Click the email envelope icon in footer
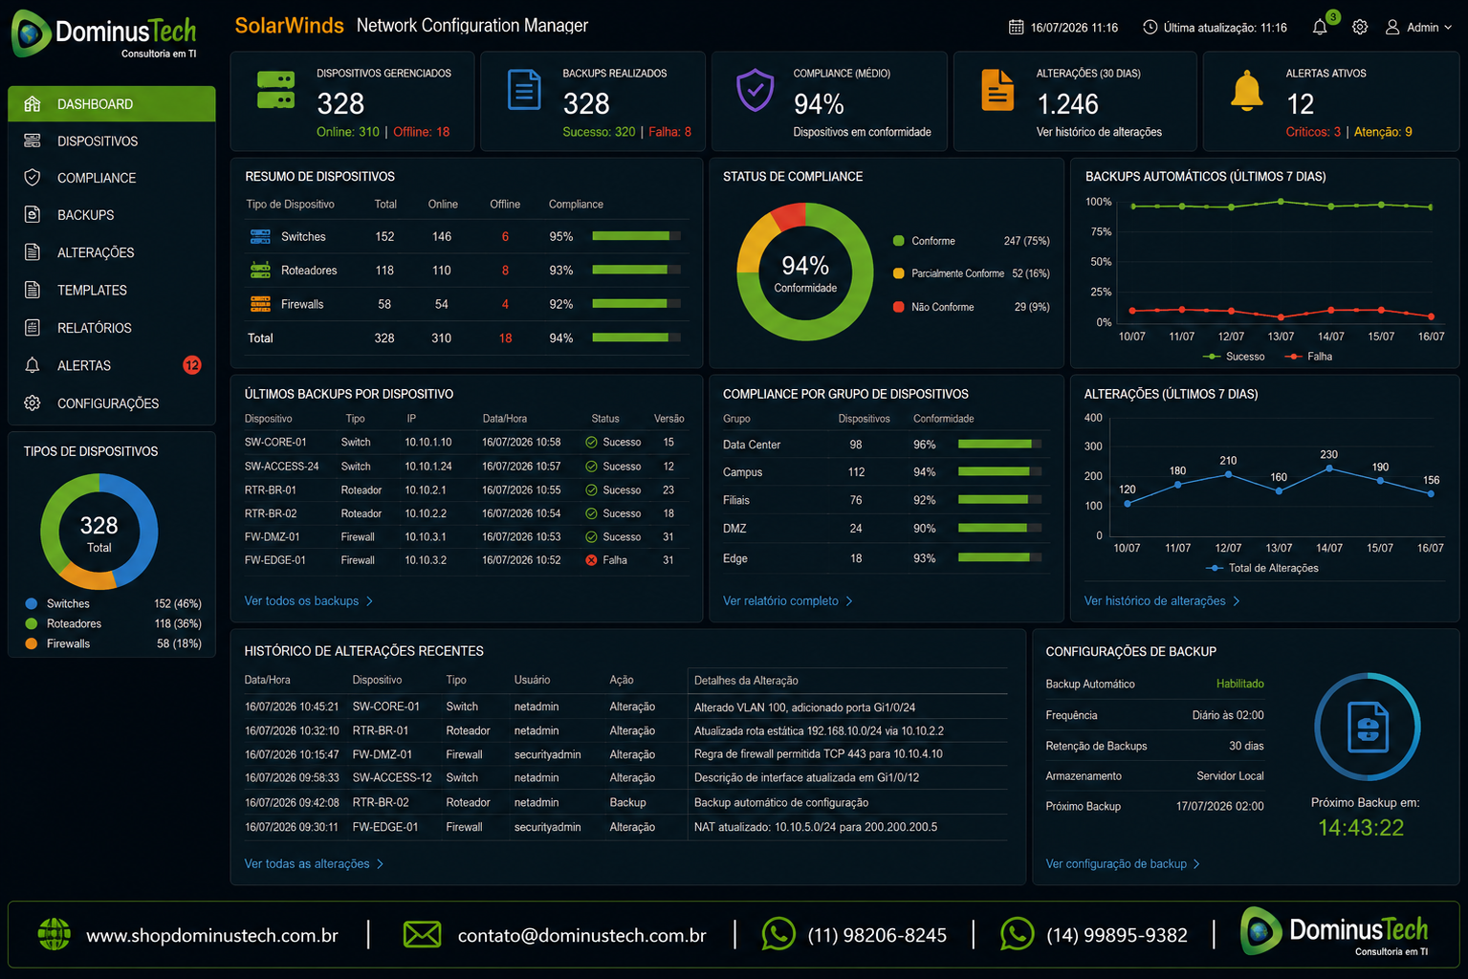 (x=422, y=934)
